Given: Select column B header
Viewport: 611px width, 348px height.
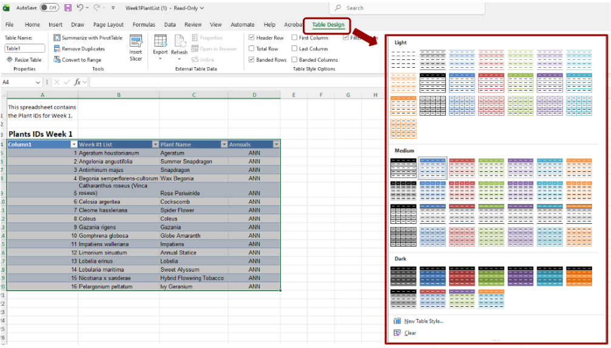Looking at the screenshot, I should click(118, 95).
